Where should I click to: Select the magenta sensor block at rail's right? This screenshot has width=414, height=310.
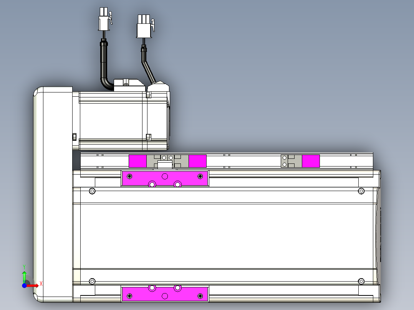[311, 161]
